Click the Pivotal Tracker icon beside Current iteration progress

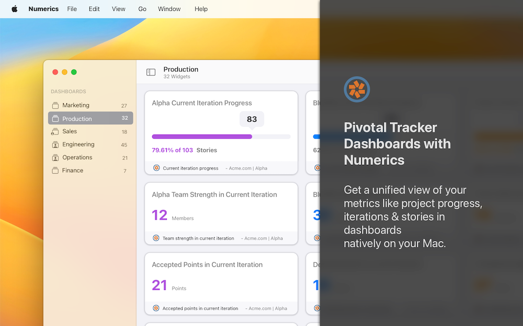[x=156, y=168]
